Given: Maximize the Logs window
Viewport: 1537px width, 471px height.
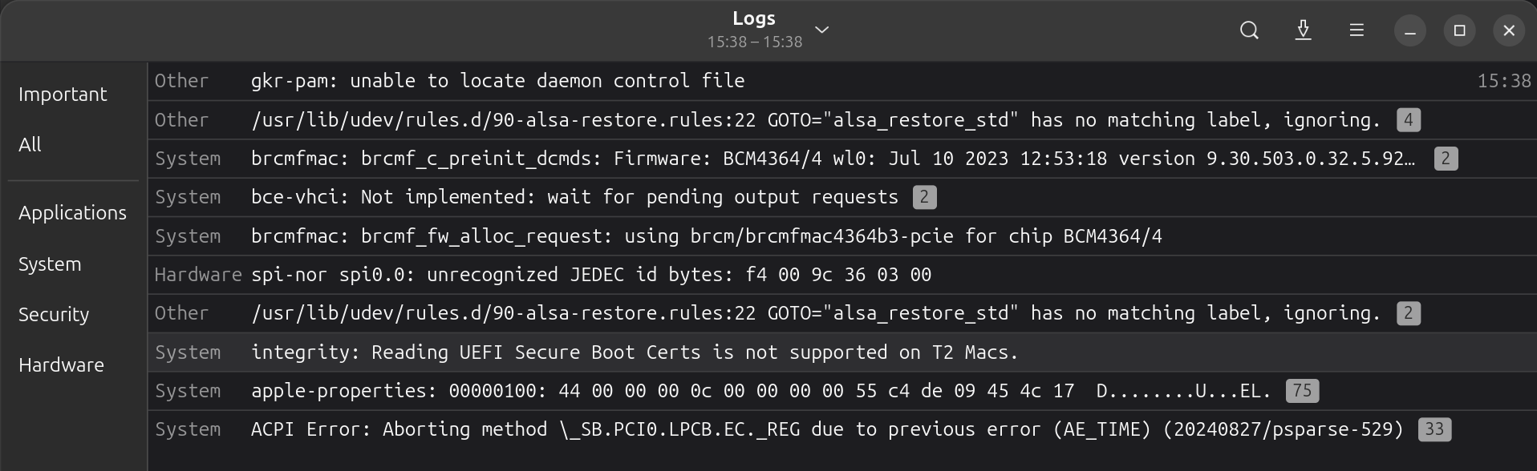Looking at the screenshot, I should click(x=1459, y=30).
